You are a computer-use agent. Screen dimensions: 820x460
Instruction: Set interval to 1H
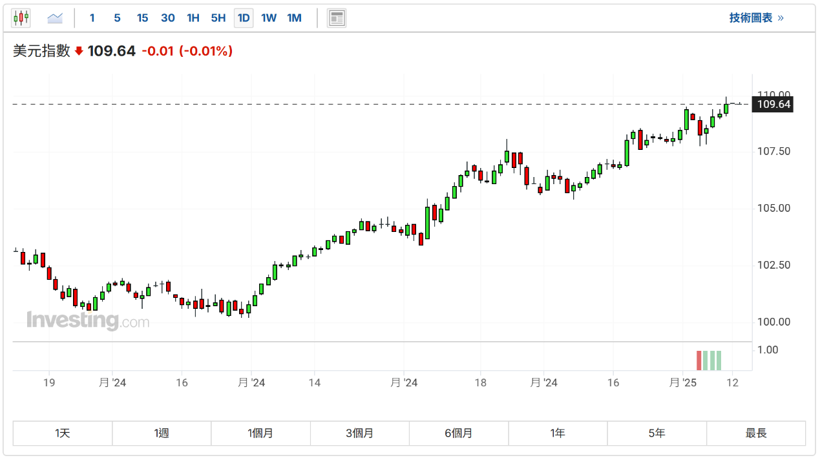(x=193, y=18)
